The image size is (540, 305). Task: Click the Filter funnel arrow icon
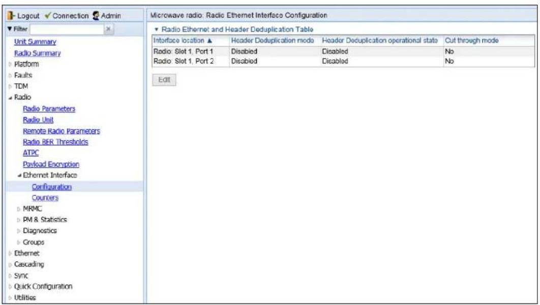coord(10,29)
